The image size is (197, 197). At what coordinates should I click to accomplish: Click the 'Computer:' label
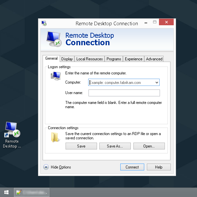(73, 82)
